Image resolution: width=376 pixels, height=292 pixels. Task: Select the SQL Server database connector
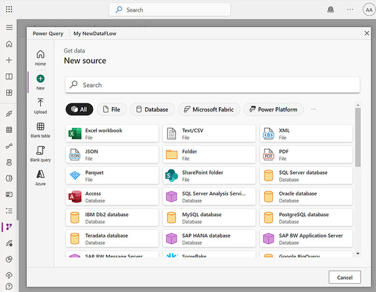(306, 175)
